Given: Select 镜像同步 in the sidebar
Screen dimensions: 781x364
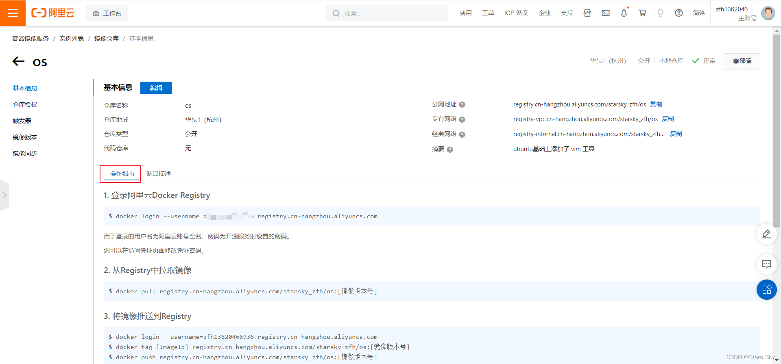Looking at the screenshot, I should pos(25,153).
